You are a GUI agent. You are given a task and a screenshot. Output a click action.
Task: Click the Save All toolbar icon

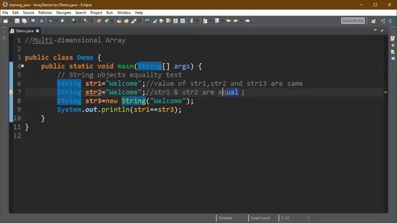(x=24, y=21)
